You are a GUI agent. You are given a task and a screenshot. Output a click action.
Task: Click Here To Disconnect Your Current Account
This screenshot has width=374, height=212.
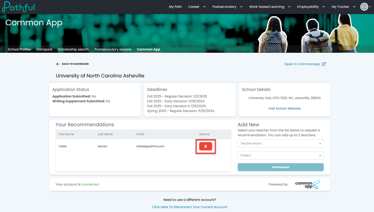190,207
